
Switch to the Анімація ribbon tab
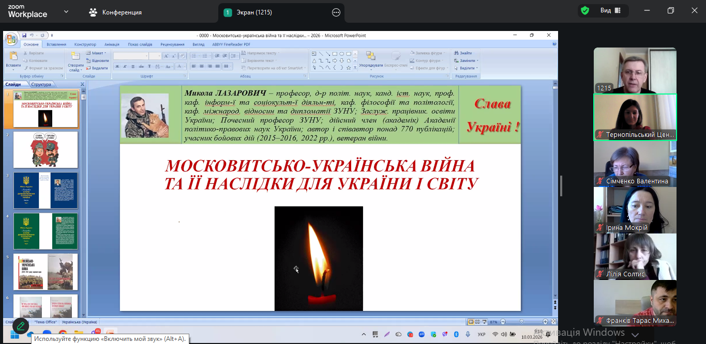coord(111,44)
